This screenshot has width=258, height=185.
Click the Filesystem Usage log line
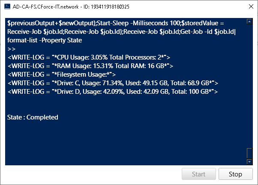click(62, 75)
